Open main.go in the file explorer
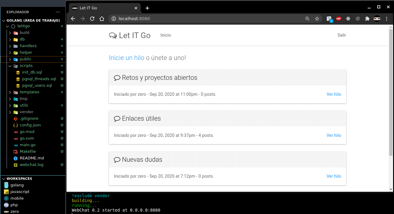The image size is (394, 214). click(28, 145)
